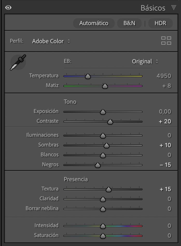Click the Exposición value field

pyautogui.click(x=165, y=112)
